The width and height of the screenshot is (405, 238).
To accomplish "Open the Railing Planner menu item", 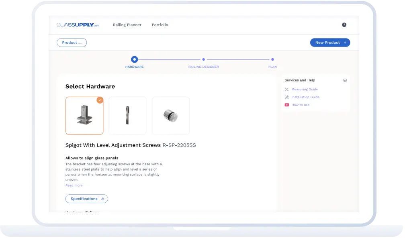I will (x=127, y=25).
